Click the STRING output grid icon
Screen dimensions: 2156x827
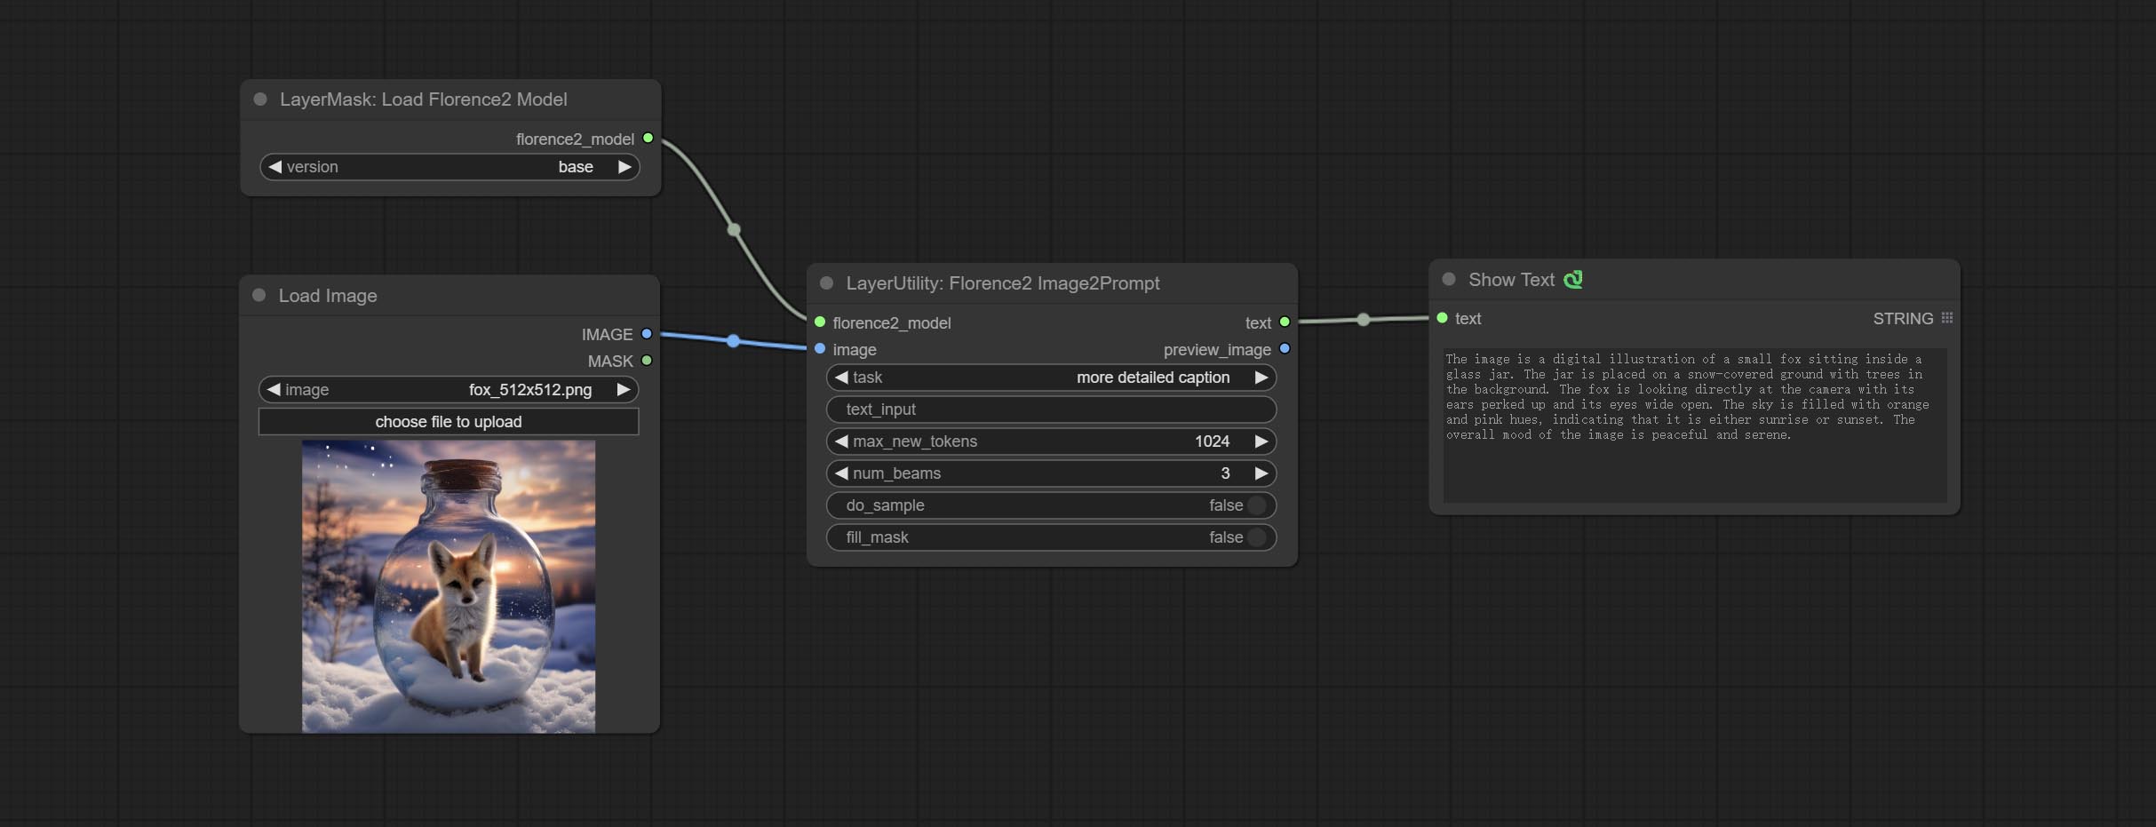pos(1946,318)
